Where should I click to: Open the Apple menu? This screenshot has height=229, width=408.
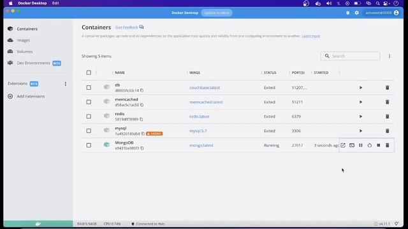[11, 3]
